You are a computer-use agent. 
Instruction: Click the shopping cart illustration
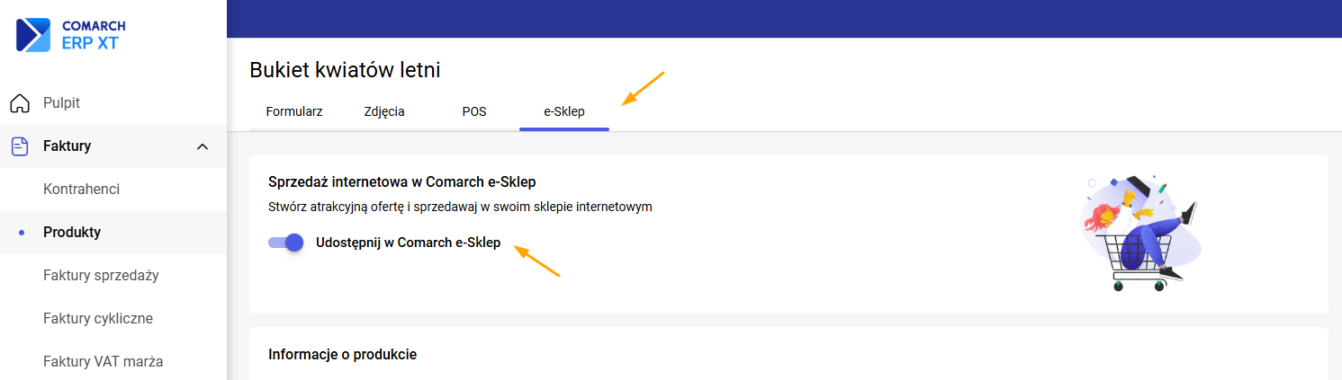(x=1141, y=233)
